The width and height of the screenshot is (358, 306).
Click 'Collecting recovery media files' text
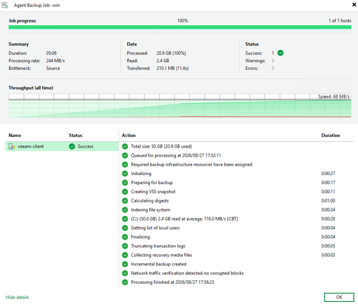(162, 255)
